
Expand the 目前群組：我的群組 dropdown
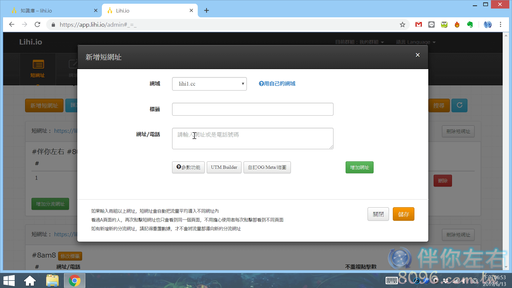(359, 42)
